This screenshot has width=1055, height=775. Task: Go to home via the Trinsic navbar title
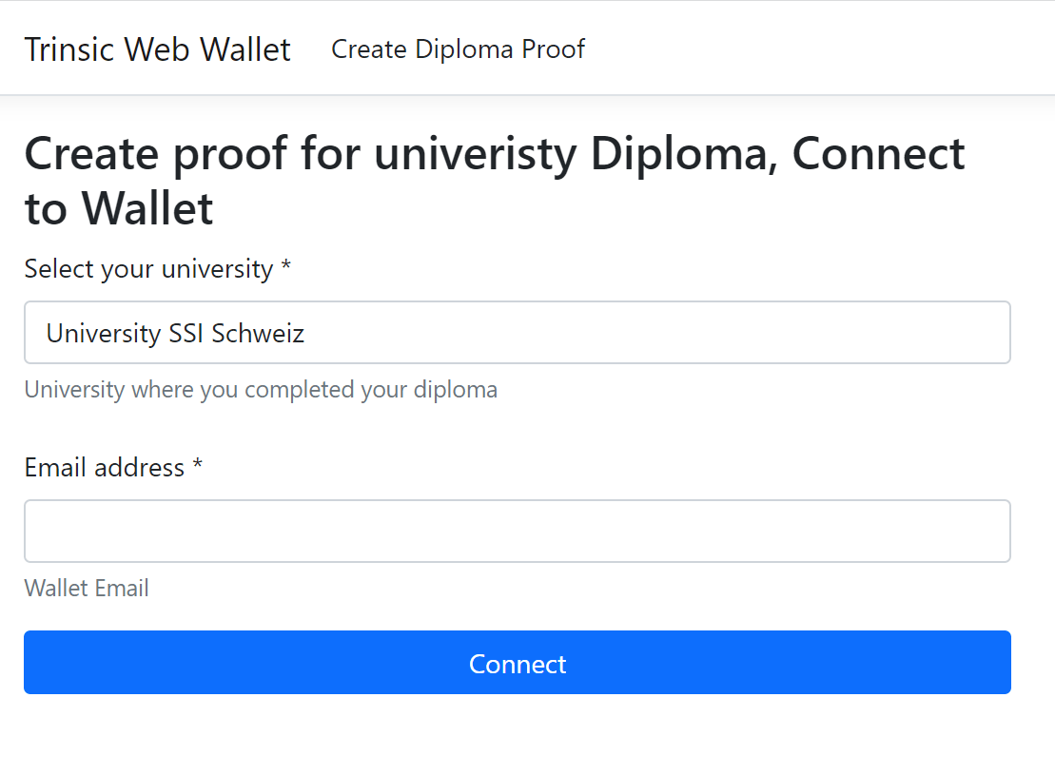pyautogui.click(x=157, y=49)
